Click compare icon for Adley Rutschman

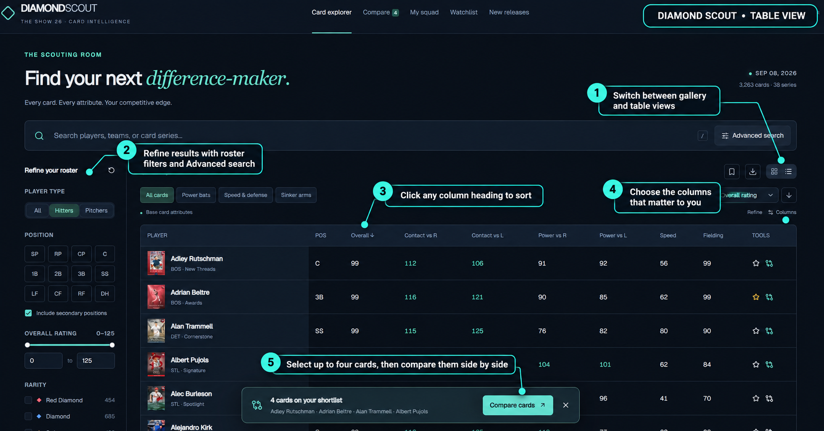(769, 263)
